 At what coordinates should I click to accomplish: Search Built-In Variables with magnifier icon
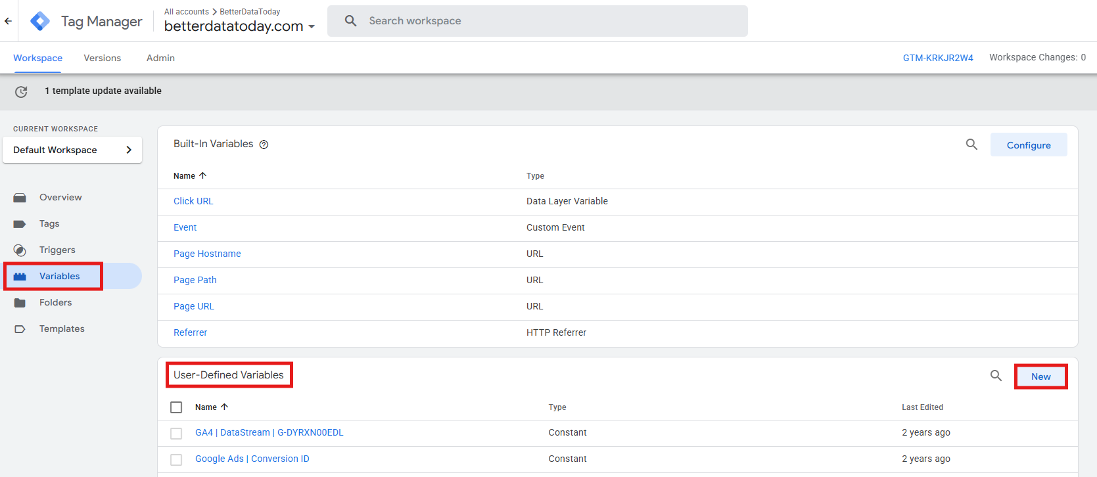(971, 145)
